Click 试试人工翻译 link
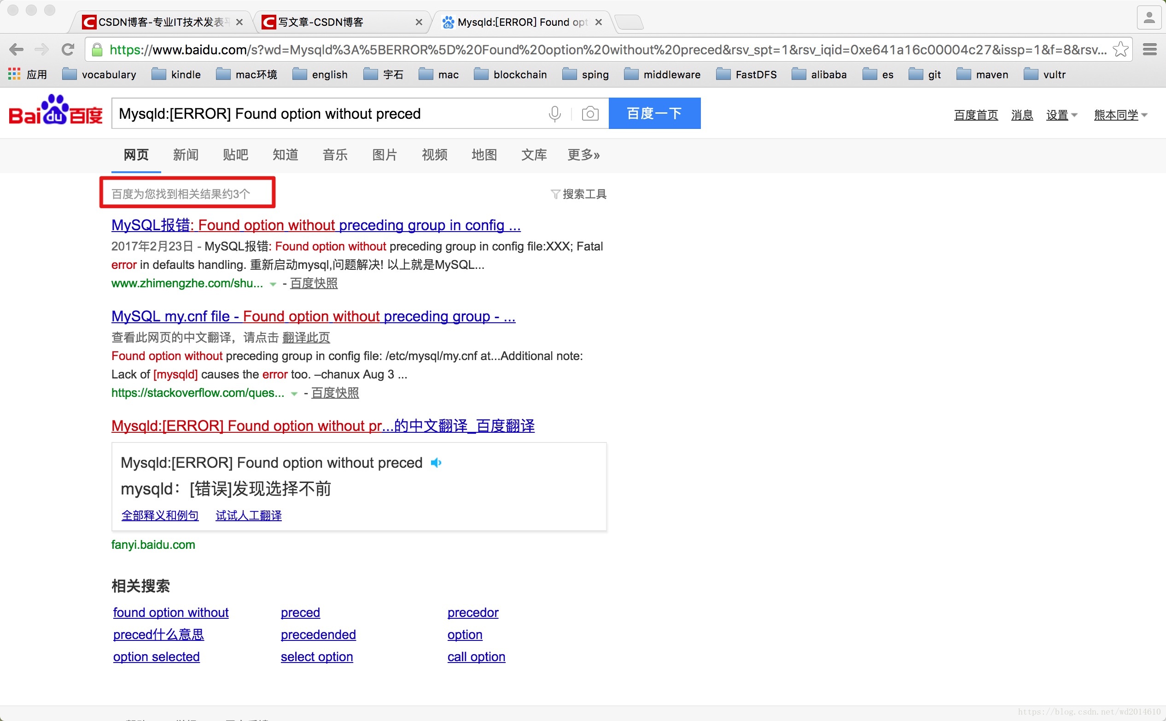This screenshot has width=1166, height=721. (x=249, y=516)
